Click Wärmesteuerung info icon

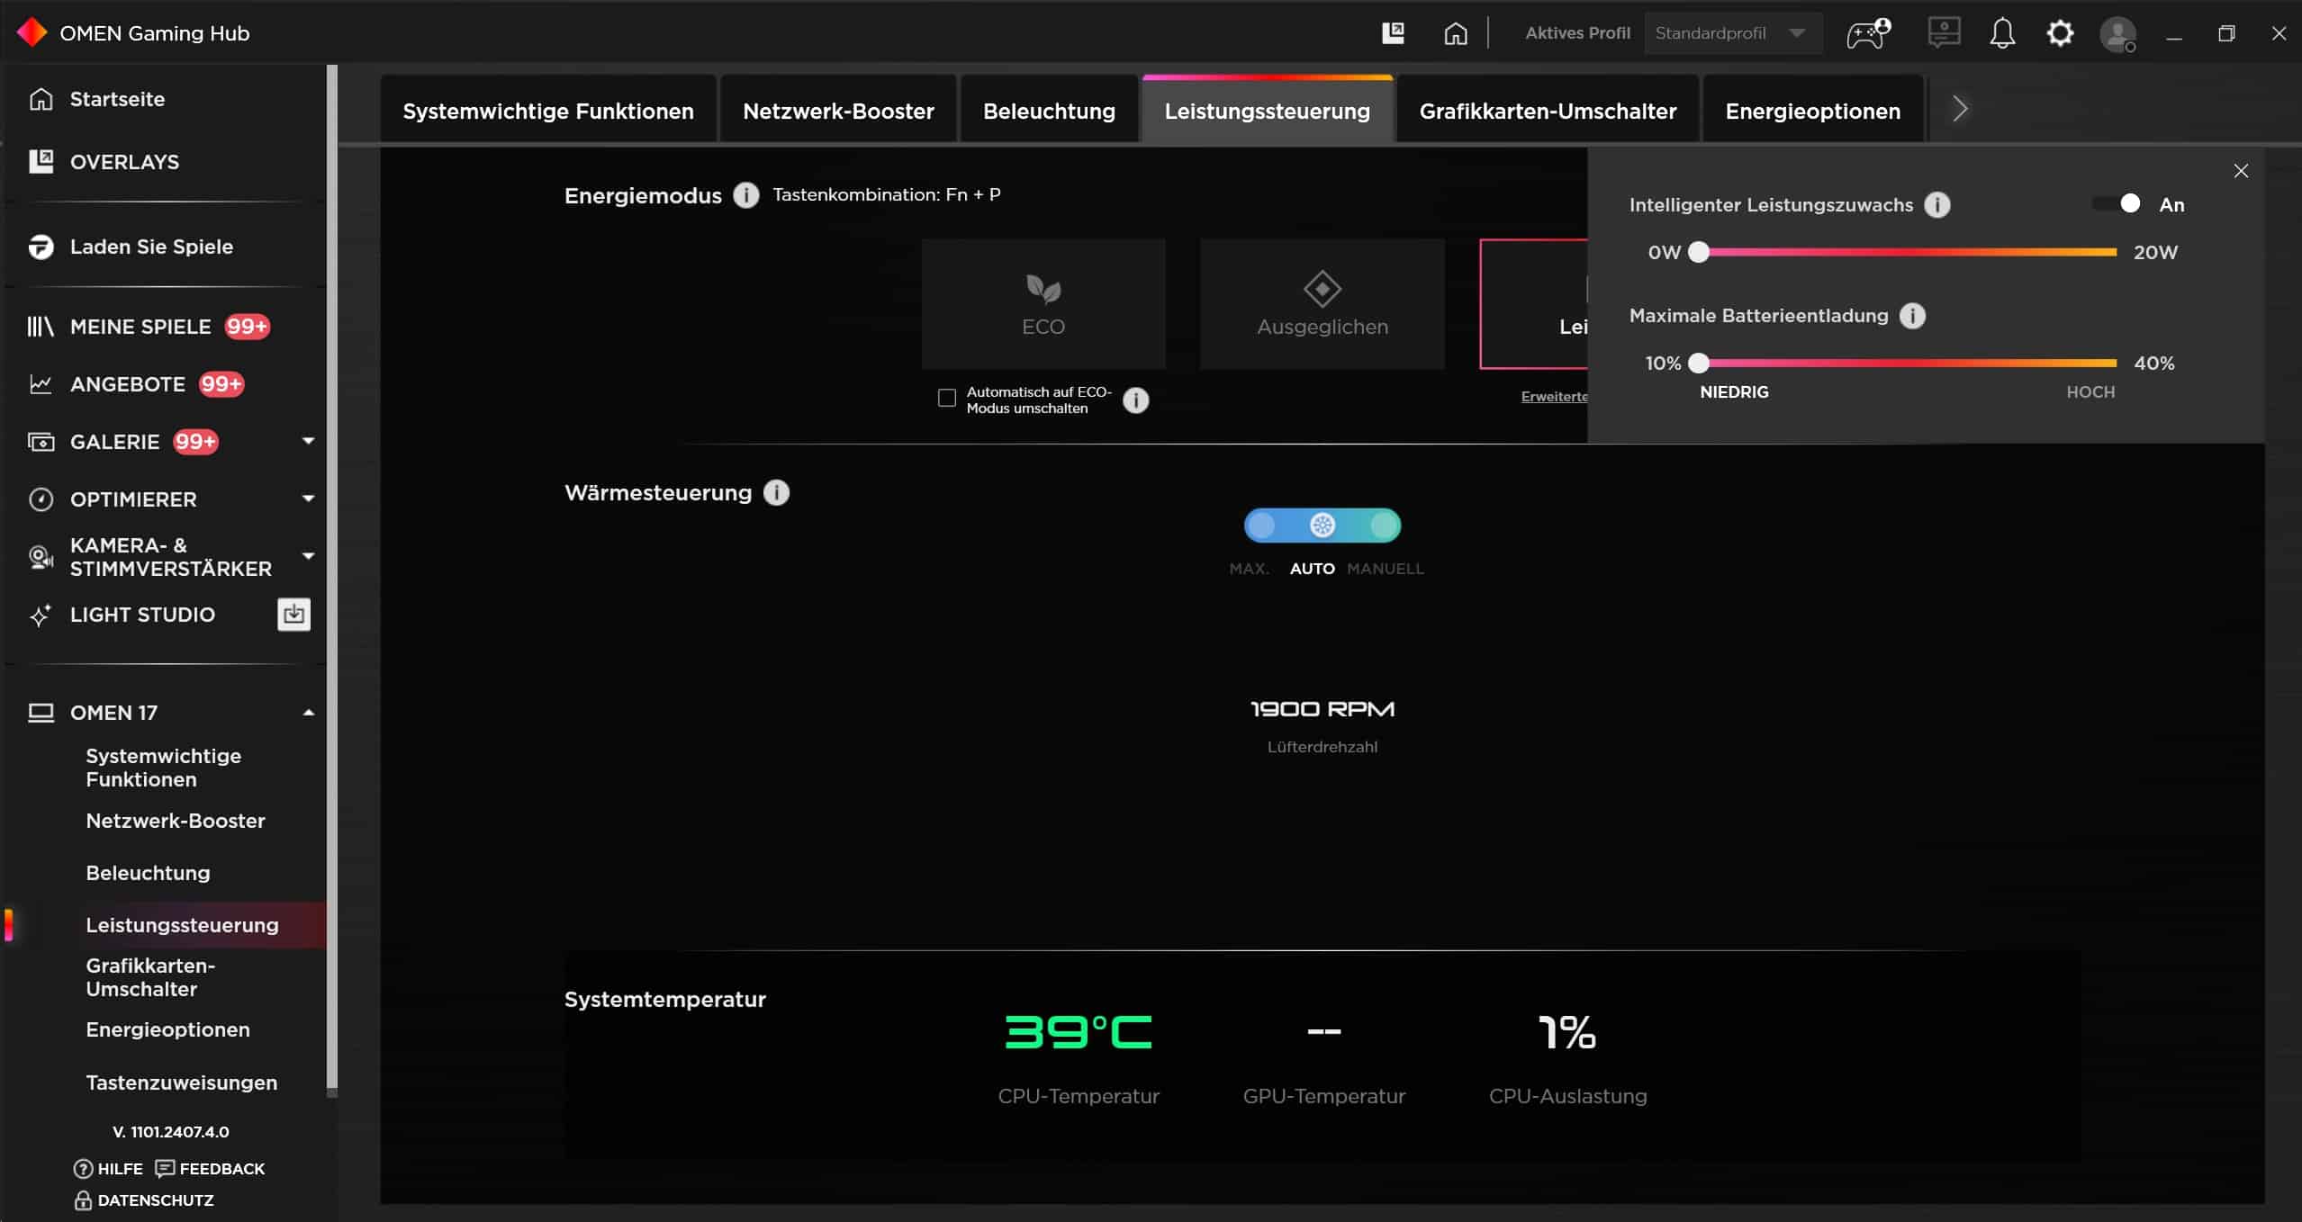click(776, 492)
